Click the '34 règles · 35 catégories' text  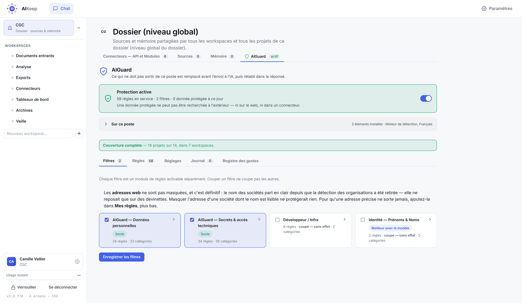click(217, 241)
